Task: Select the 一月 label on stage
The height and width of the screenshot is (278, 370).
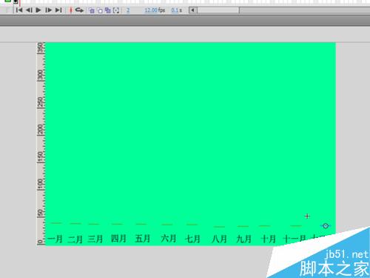Action: tap(55, 239)
